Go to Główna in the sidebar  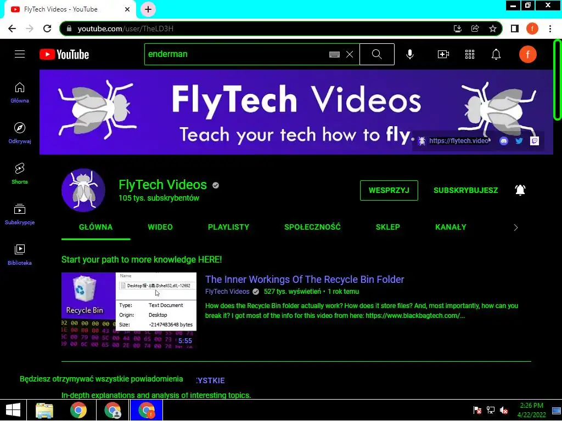(20, 93)
